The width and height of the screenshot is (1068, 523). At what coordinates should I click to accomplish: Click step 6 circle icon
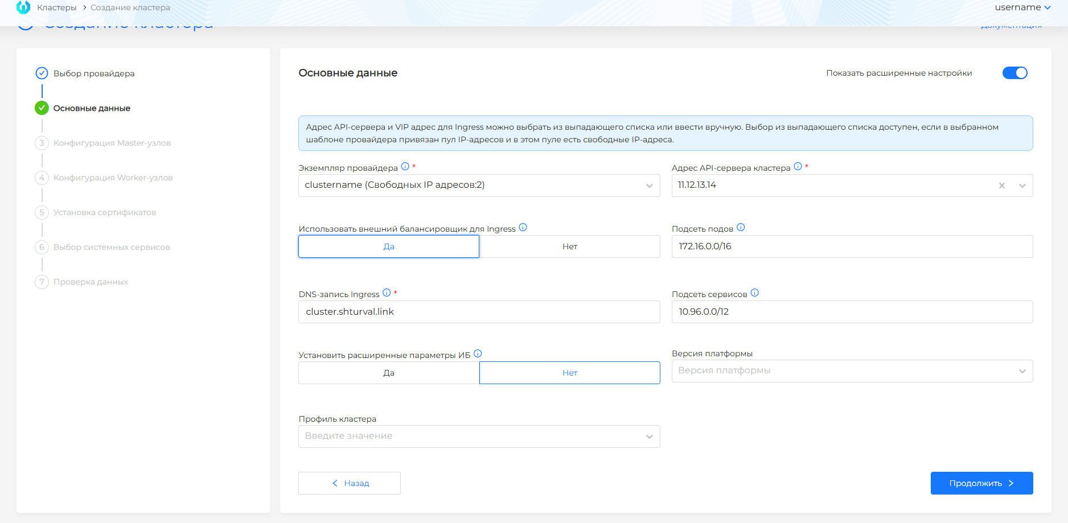click(x=42, y=247)
